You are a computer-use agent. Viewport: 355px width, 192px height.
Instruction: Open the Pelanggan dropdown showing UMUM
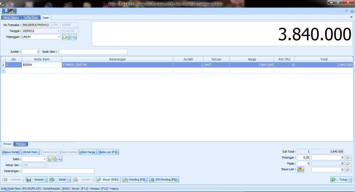(58, 37)
